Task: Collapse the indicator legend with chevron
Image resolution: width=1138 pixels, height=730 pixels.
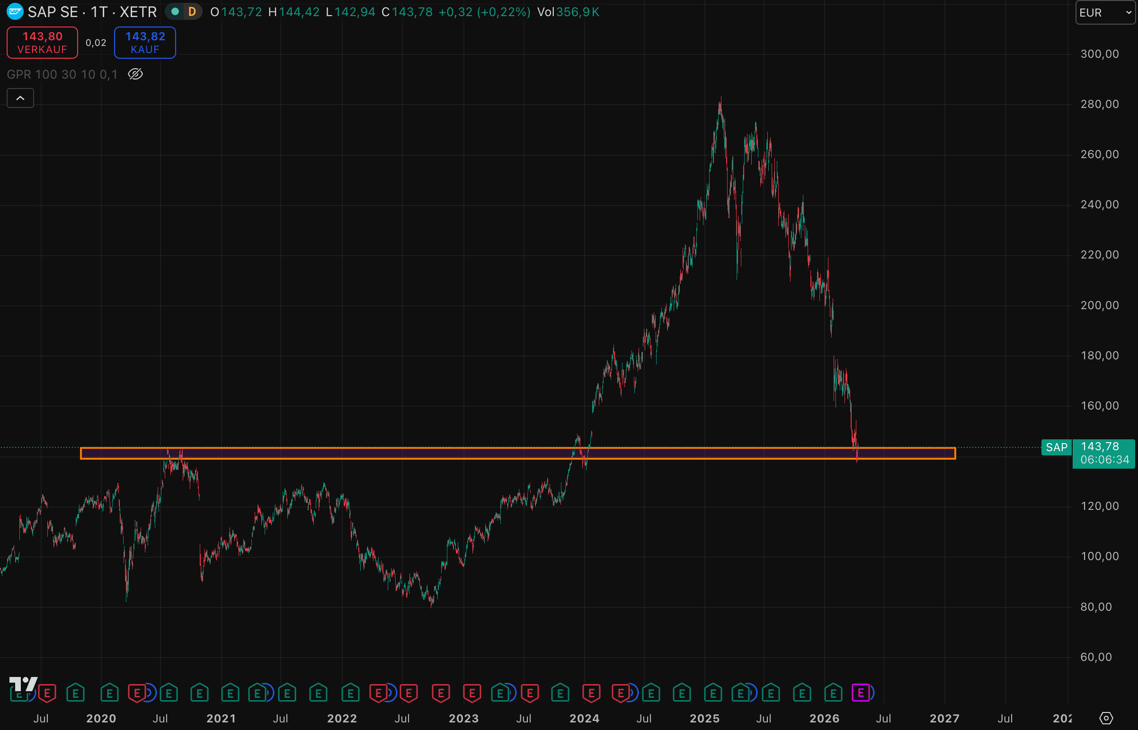Action: pos(20,98)
